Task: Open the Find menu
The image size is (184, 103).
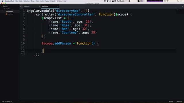Action: 32,1
